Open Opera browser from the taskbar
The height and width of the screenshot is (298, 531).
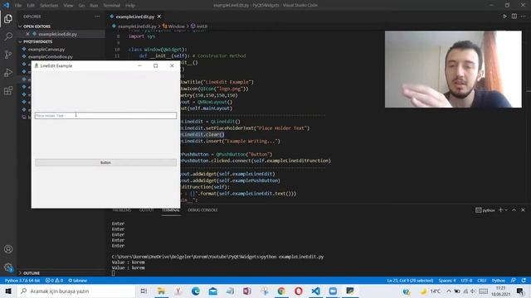tap(299, 291)
